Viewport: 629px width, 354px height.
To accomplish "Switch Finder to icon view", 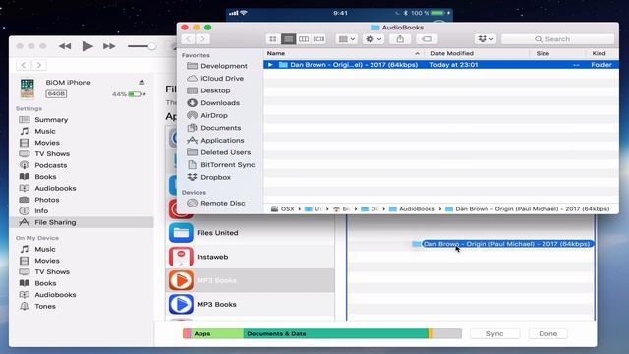I will point(273,39).
